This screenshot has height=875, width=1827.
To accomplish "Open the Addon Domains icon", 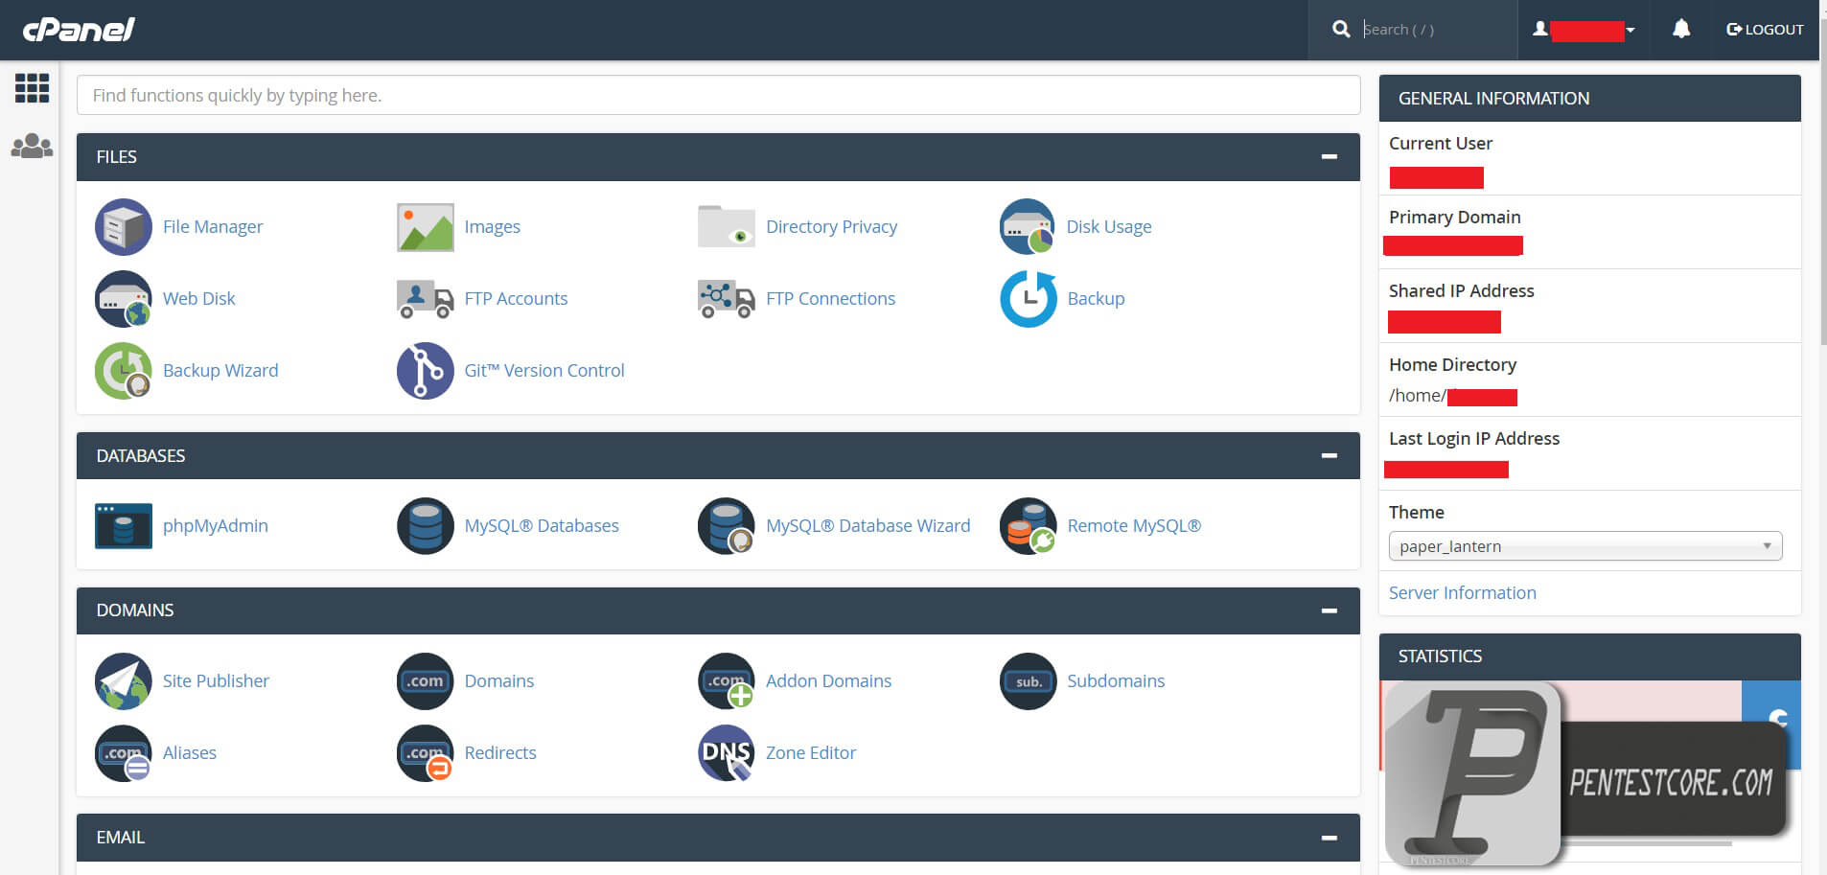I will (727, 681).
